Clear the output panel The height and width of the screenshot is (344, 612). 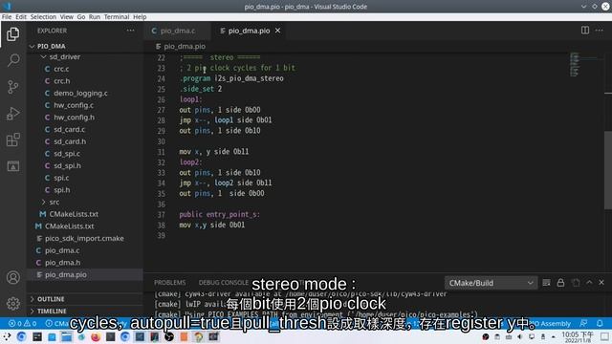546,283
